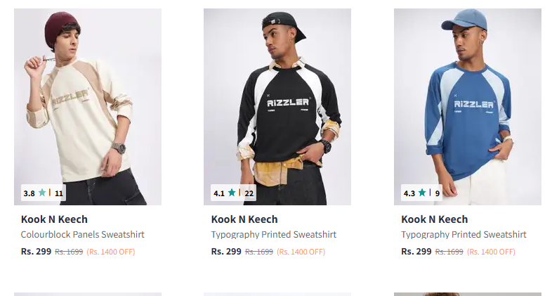
Task: Click the rightmost product's Typography Printed Sweatshirt title
Action: pos(464,234)
